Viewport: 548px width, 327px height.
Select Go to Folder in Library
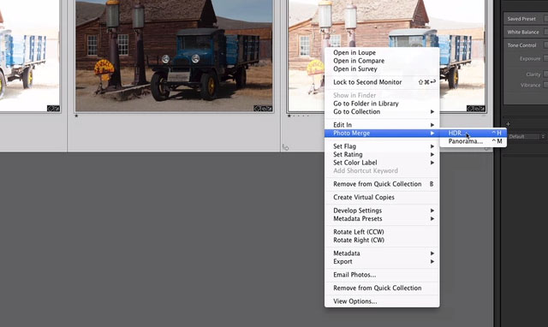pyautogui.click(x=382, y=104)
